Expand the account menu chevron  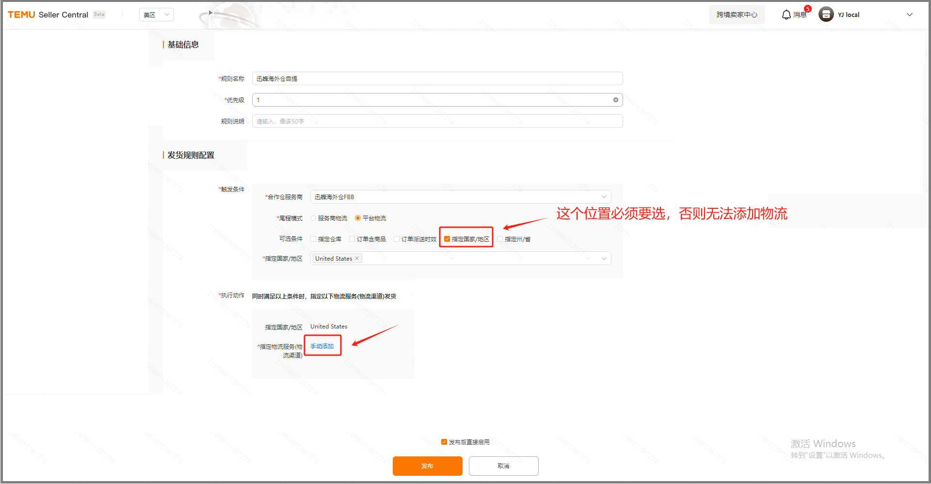[x=909, y=15]
